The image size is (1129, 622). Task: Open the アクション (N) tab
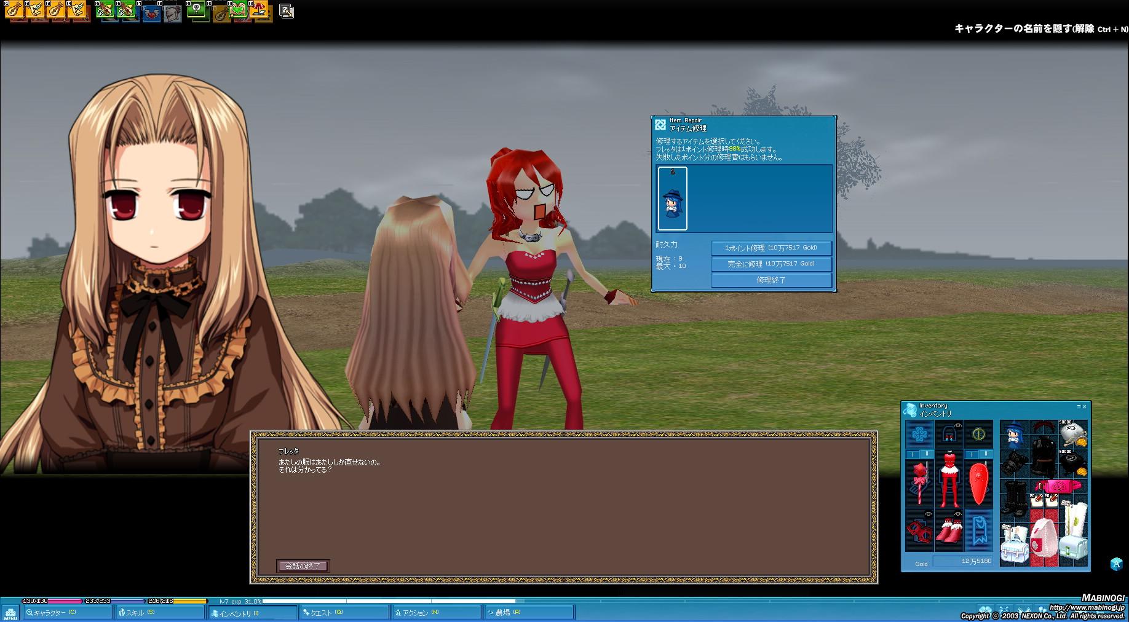coord(437,612)
